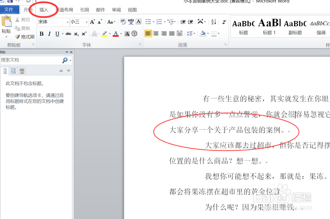Click the navigation search magnifier icon

click(x=65, y=60)
